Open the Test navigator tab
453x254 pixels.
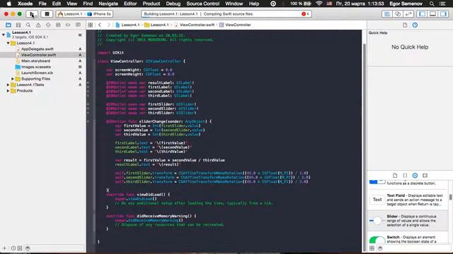point(48,25)
